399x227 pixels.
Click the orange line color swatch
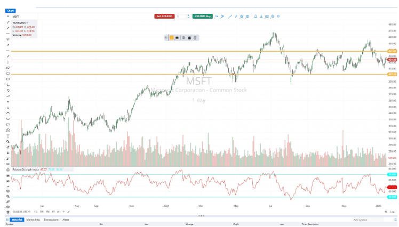click(x=171, y=37)
